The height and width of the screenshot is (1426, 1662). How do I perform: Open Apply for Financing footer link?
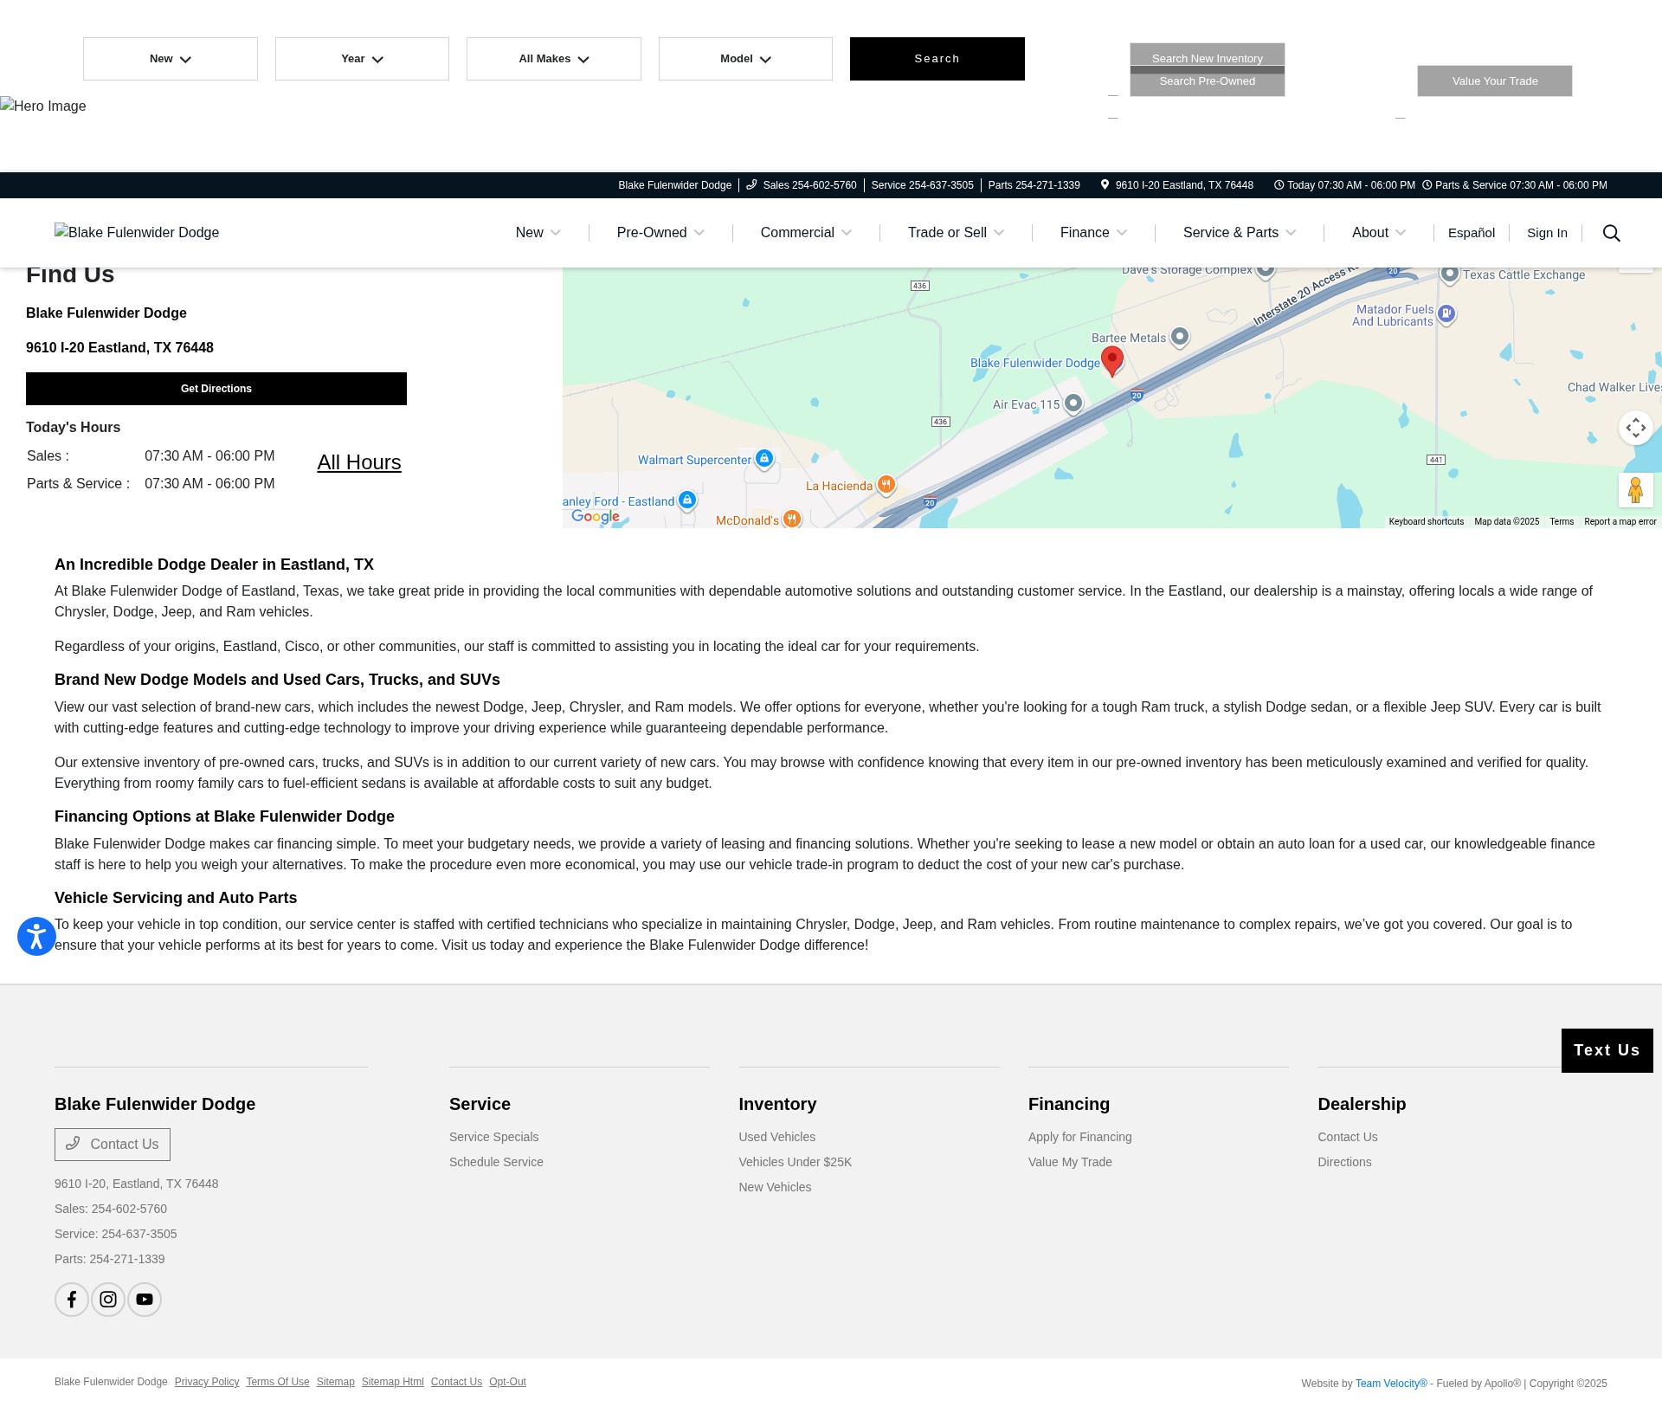coord(1079,1137)
